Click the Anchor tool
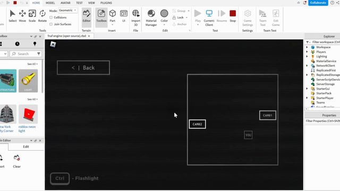Viewport: 340px width, 191px height. [180, 24]
